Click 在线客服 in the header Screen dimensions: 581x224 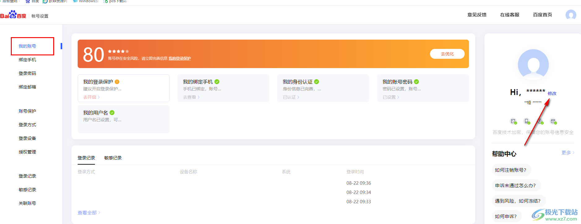pyautogui.click(x=510, y=15)
